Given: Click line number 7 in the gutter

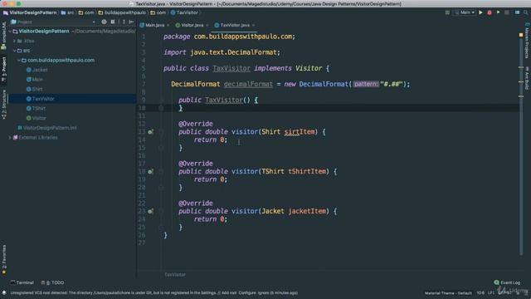Looking at the screenshot, I should tap(144, 84).
